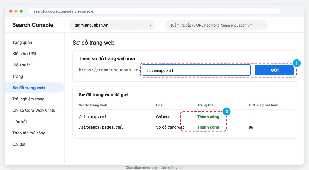Click the GỬI submit button
This screenshot has width=309, height=170.
[x=275, y=70]
